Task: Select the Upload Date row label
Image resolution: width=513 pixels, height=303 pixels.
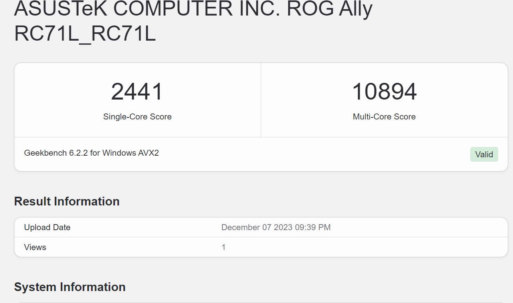Action: pyautogui.click(x=47, y=227)
